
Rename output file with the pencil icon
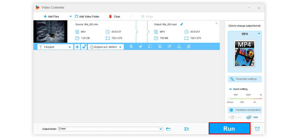[181, 24]
